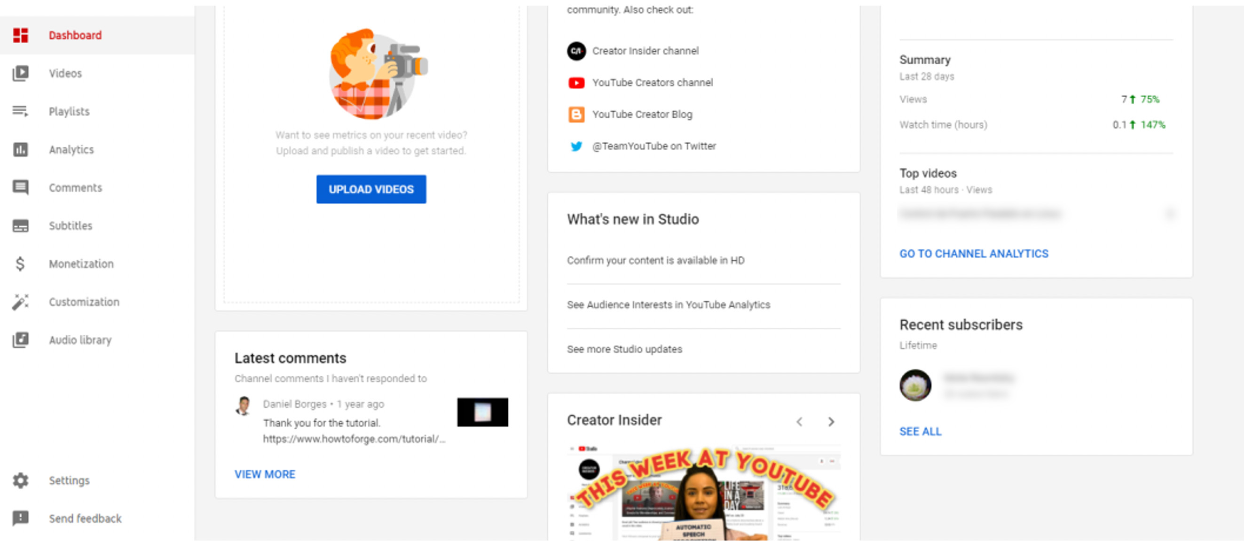Go to next Creator Insider item

point(831,422)
